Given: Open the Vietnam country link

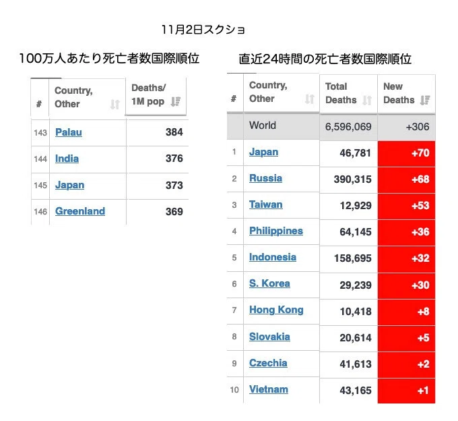Looking at the screenshot, I should (x=269, y=389).
